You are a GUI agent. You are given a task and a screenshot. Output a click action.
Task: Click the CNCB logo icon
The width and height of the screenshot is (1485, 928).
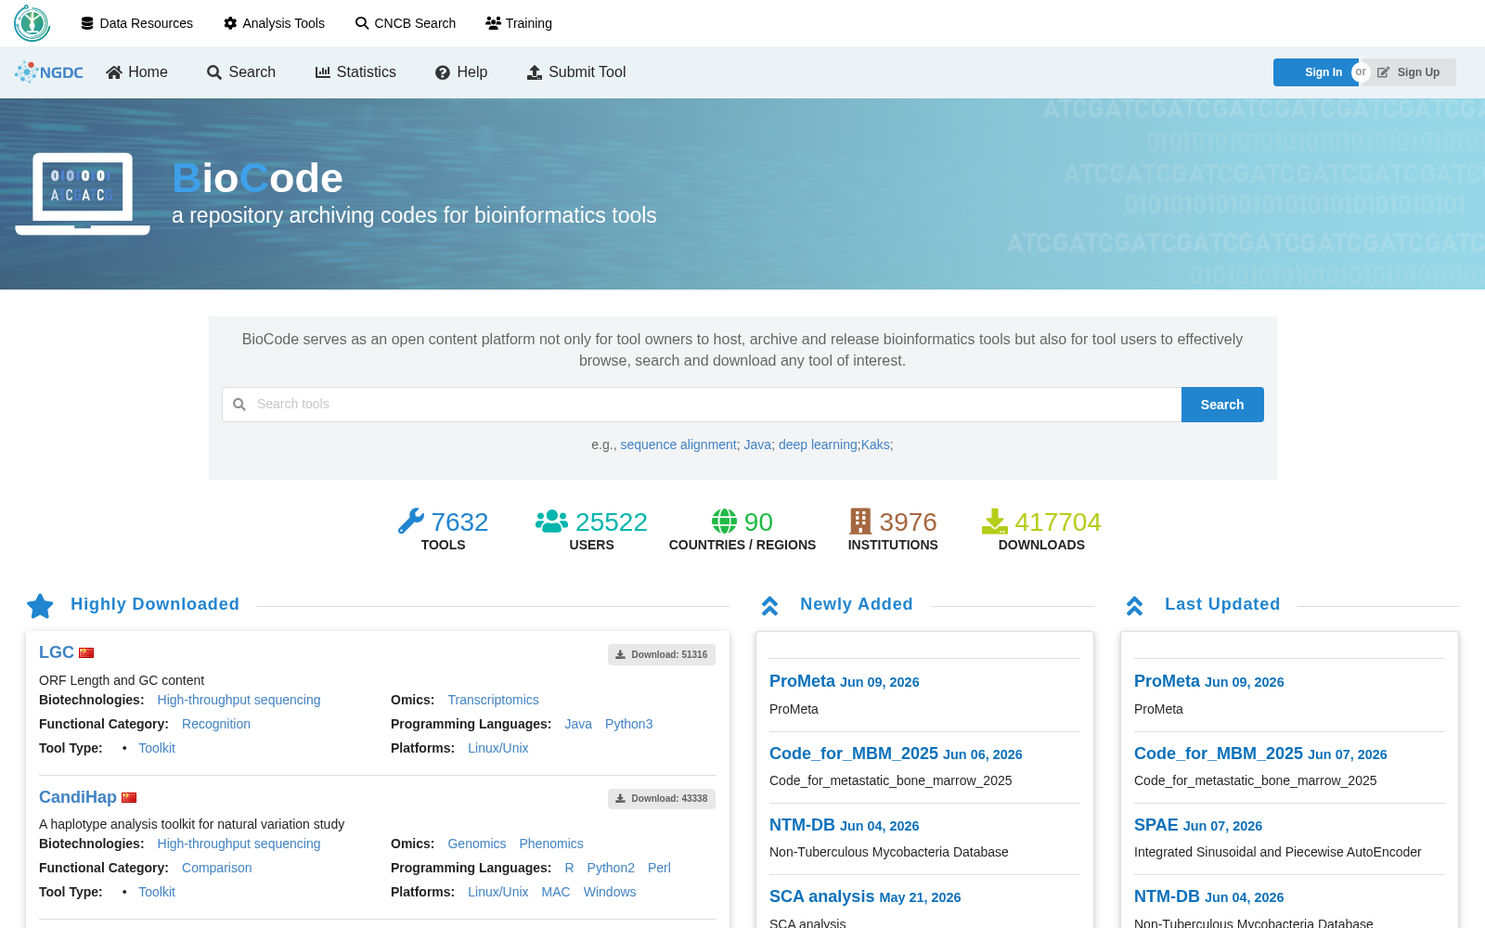[32, 23]
